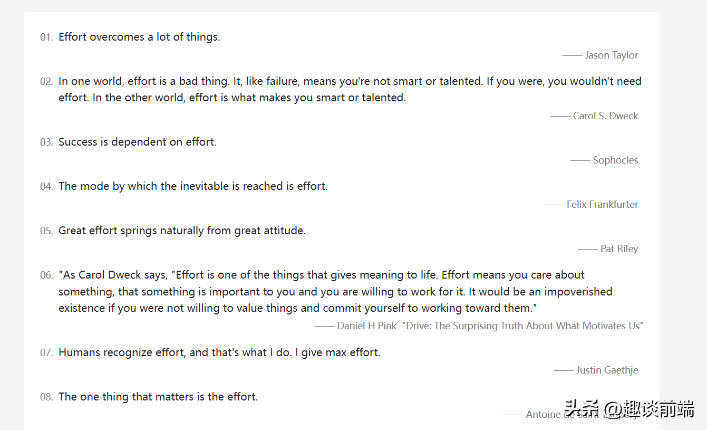Click quote "Humans recognize effort, and that's what I do"
This screenshot has height=430, width=707.
click(x=219, y=352)
